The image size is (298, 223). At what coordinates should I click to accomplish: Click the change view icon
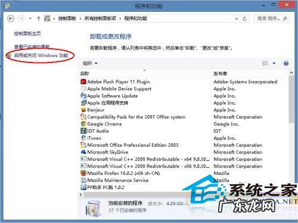265,64
